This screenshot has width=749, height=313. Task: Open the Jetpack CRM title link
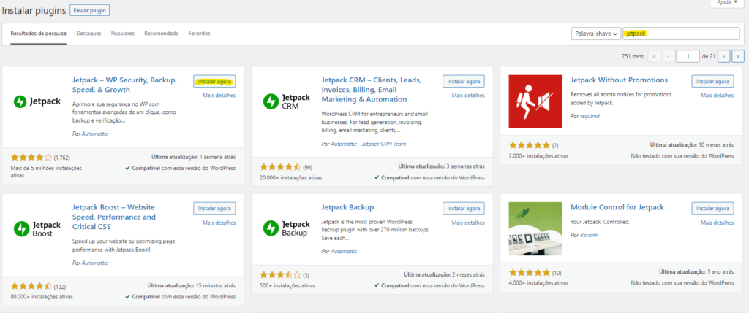(x=371, y=90)
